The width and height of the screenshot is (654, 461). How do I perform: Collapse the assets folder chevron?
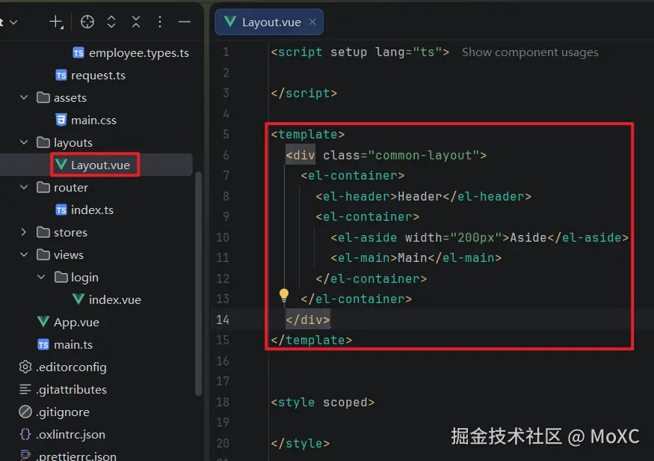(x=24, y=97)
